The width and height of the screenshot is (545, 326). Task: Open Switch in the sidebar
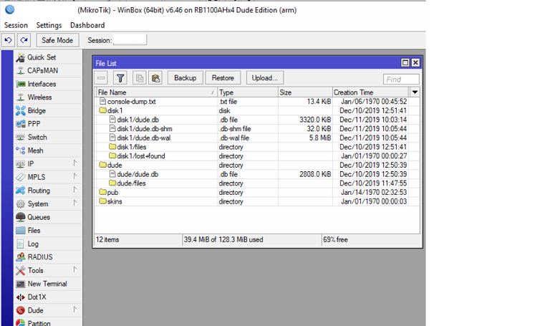tap(47, 138)
